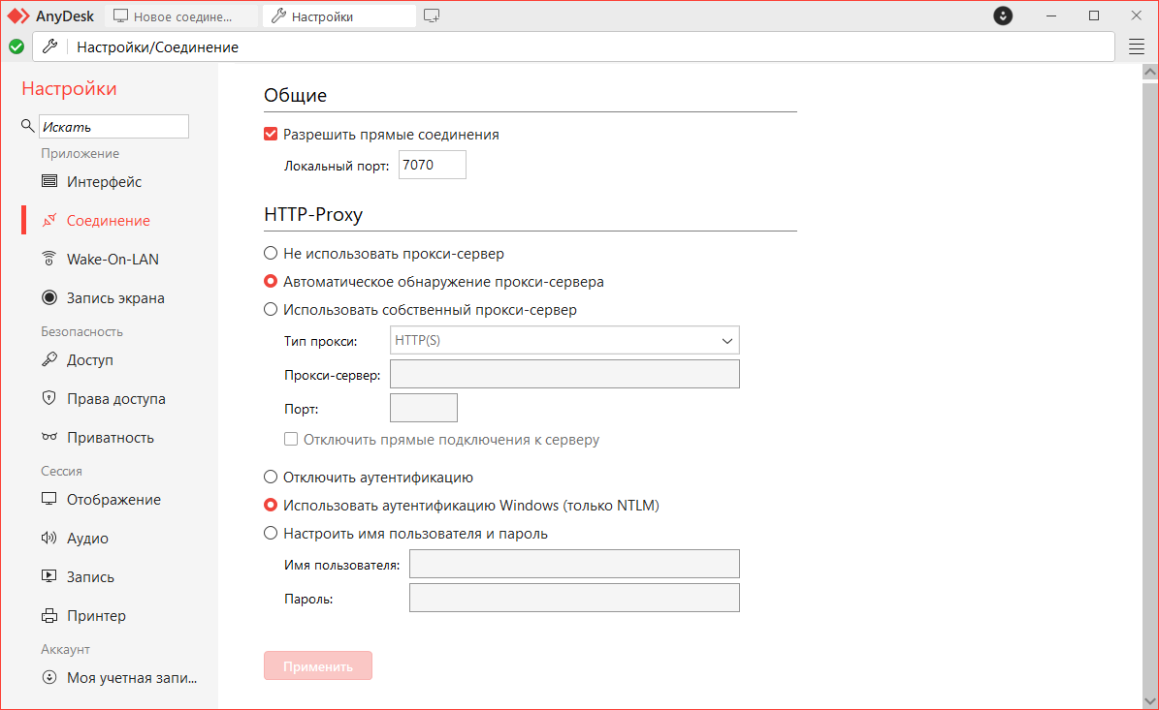Open the Доступ security settings
This screenshot has width=1159, height=710.
(x=101, y=359)
